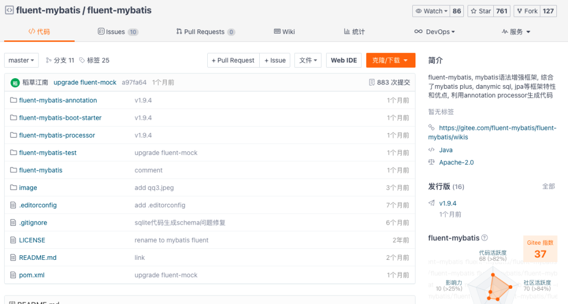Open the Issues tab

point(118,32)
